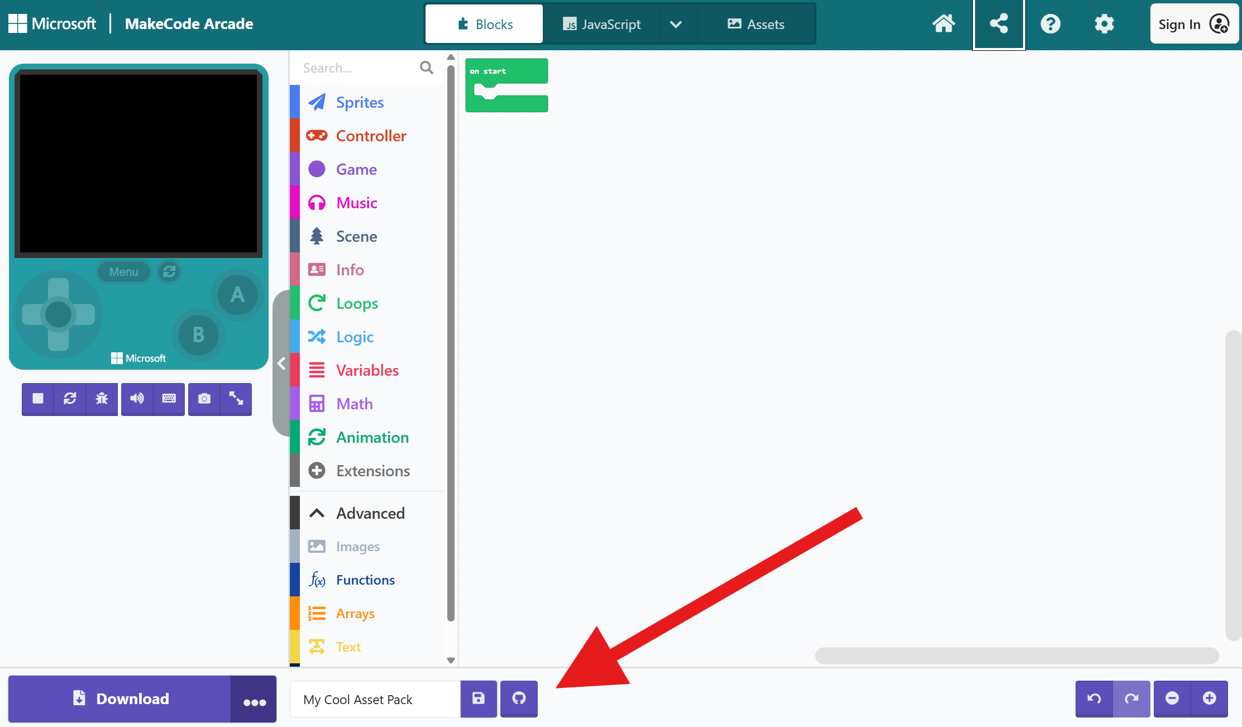Open the share project icon
Screen dimensions: 1242x727
[x=999, y=24]
